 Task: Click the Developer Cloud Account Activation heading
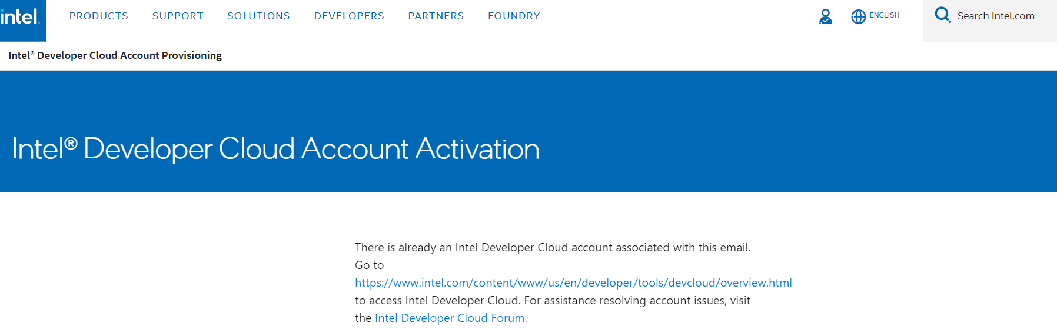click(x=275, y=149)
